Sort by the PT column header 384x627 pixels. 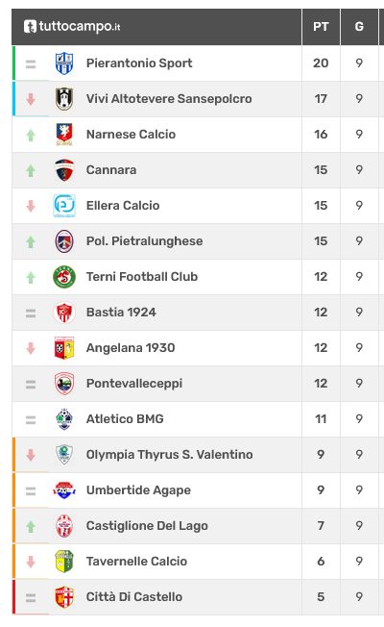pyautogui.click(x=321, y=27)
